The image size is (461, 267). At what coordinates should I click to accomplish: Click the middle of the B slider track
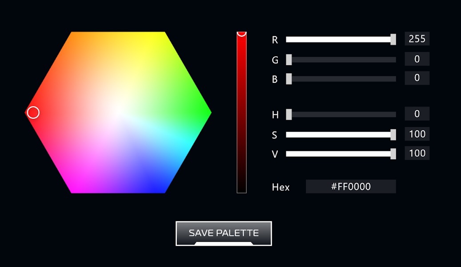pos(341,79)
